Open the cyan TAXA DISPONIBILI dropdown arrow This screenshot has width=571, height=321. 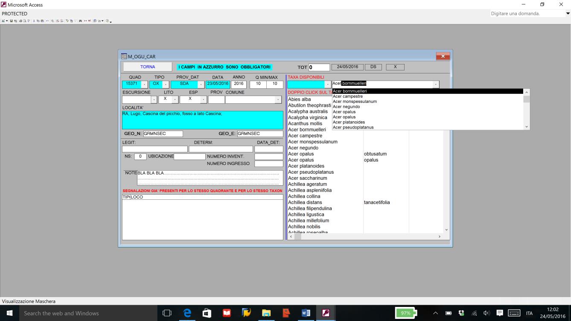(x=328, y=85)
